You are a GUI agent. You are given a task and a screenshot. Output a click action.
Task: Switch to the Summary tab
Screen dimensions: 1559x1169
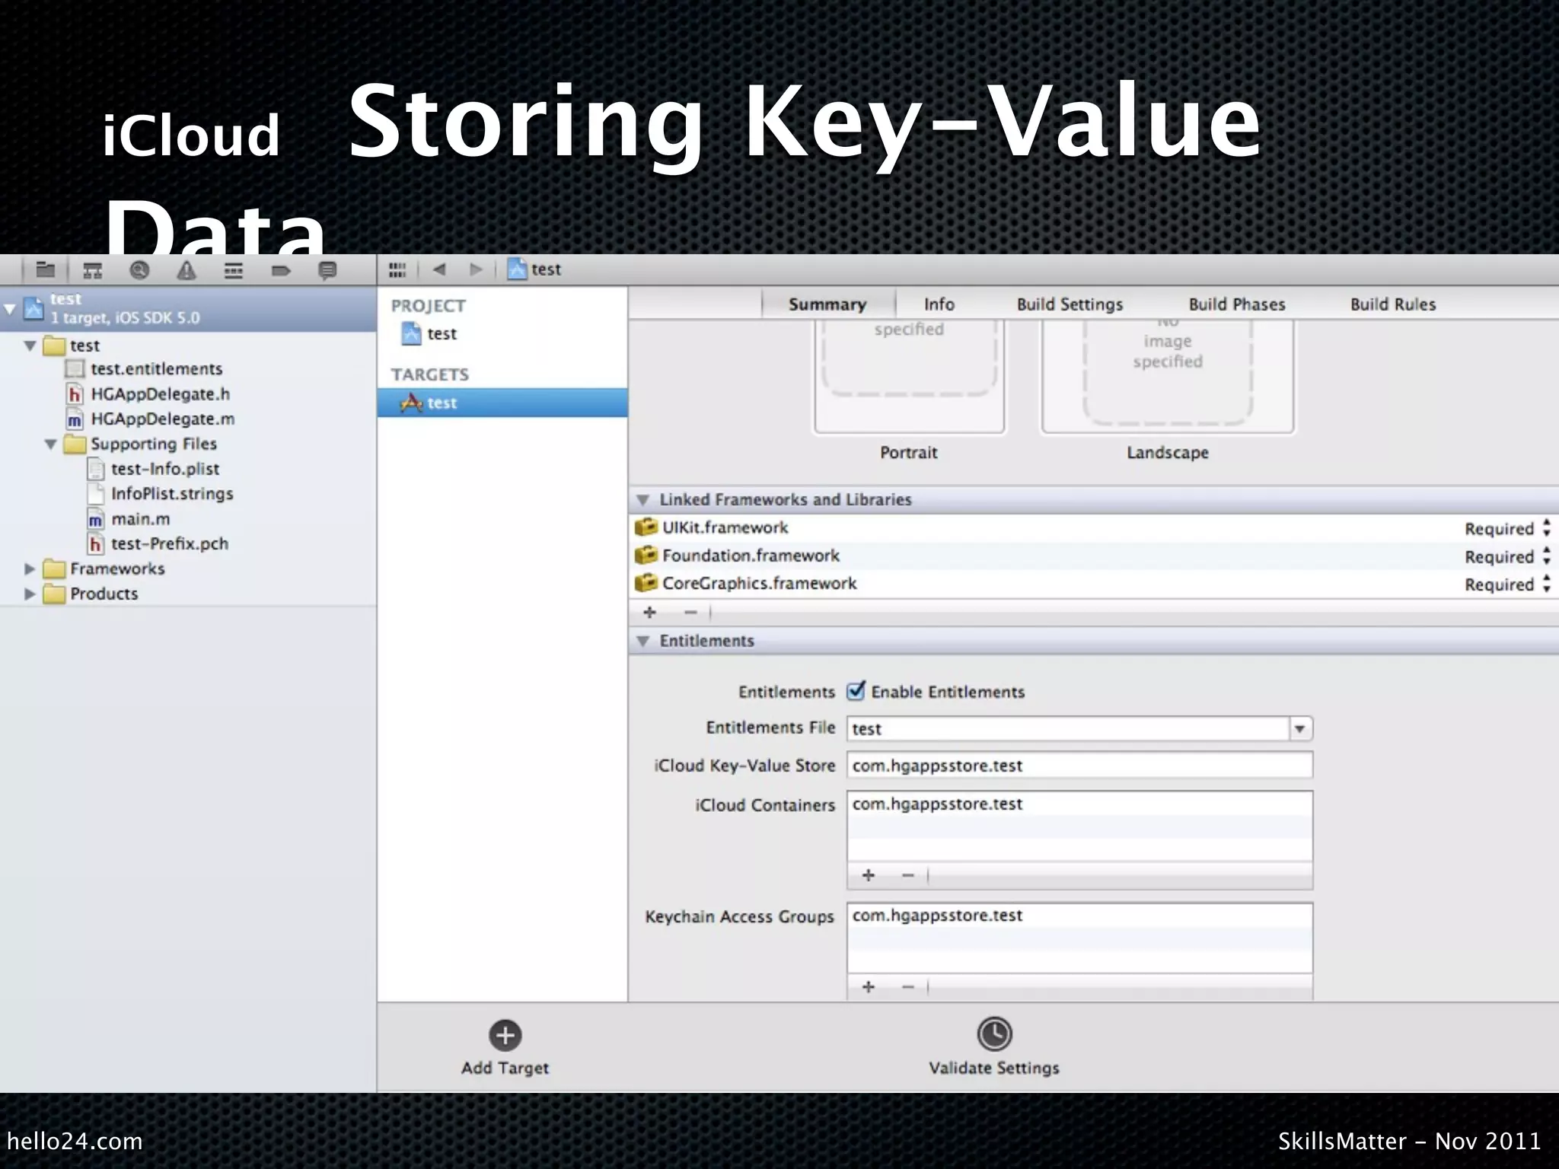click(827, 304)
